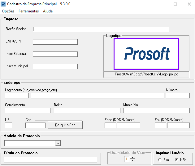Close the Cadastro da Empresa Principal window
The height and width of the screenshot is (166, 195).
point(189,4)
